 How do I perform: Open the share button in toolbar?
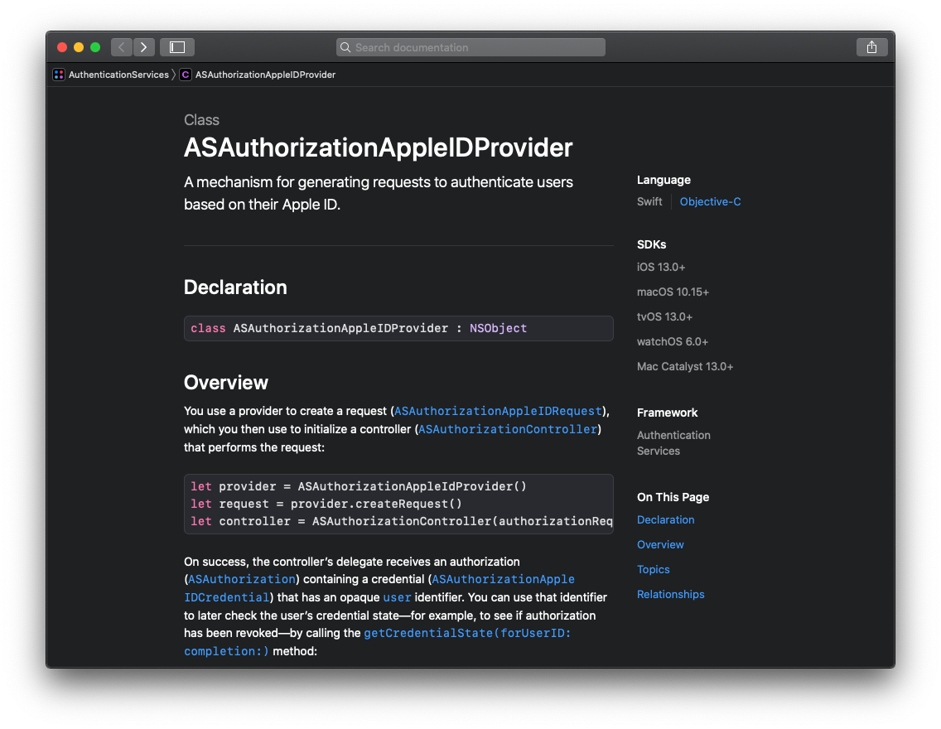(x=871, y=46)
